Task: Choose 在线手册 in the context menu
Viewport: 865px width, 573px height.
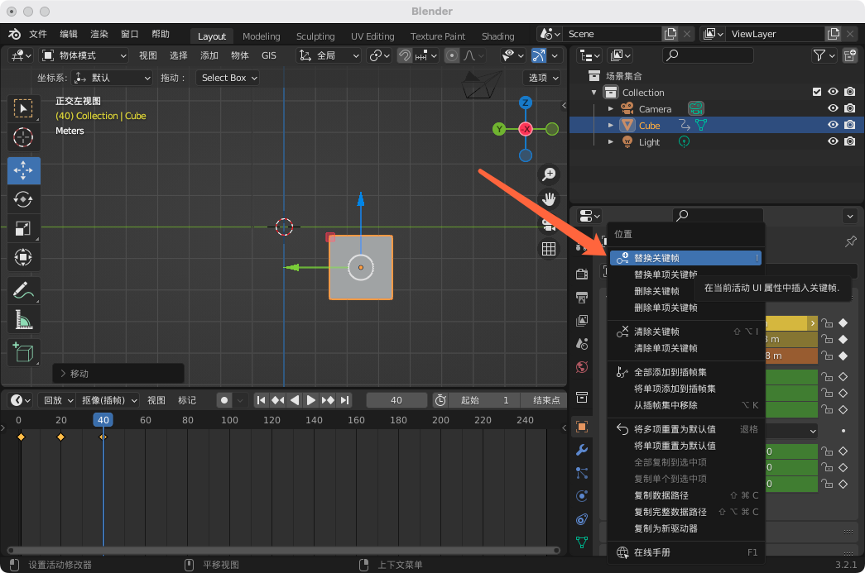Action: 685,552
